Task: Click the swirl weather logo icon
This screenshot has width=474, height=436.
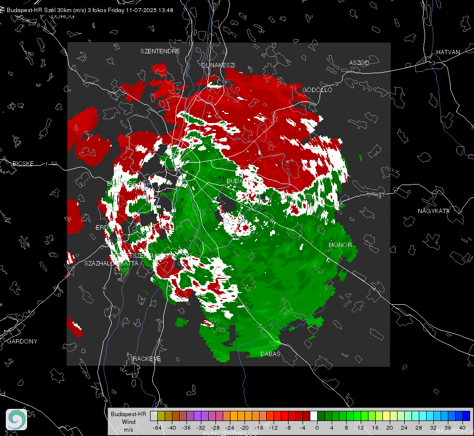Action: (x=16, y=420)
